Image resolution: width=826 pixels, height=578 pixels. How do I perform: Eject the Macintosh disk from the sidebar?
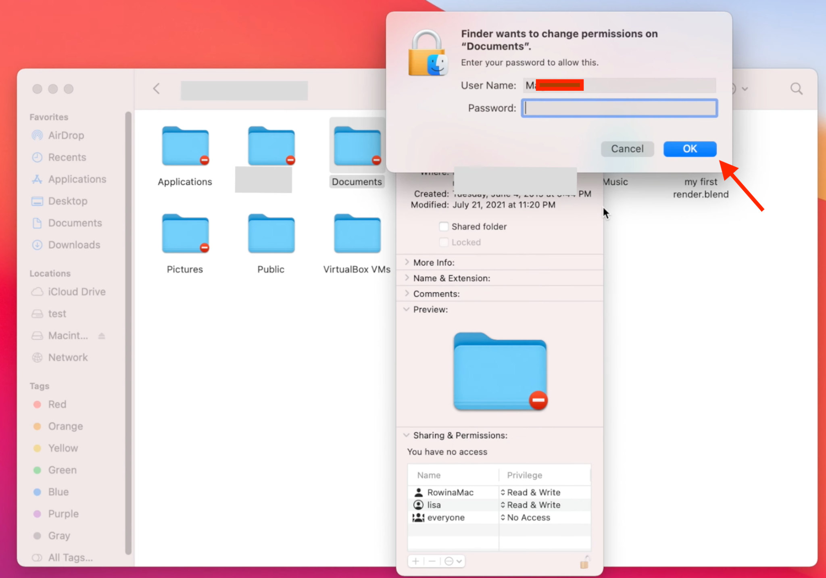coord(102,335)
